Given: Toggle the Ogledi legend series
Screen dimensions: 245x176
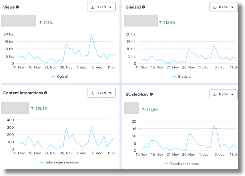Looking at the screenshot, I should tap(59, 76).
